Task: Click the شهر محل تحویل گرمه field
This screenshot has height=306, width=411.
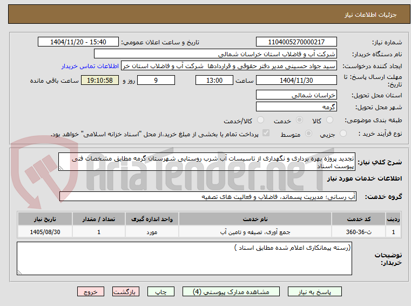Action: point(296,107)
